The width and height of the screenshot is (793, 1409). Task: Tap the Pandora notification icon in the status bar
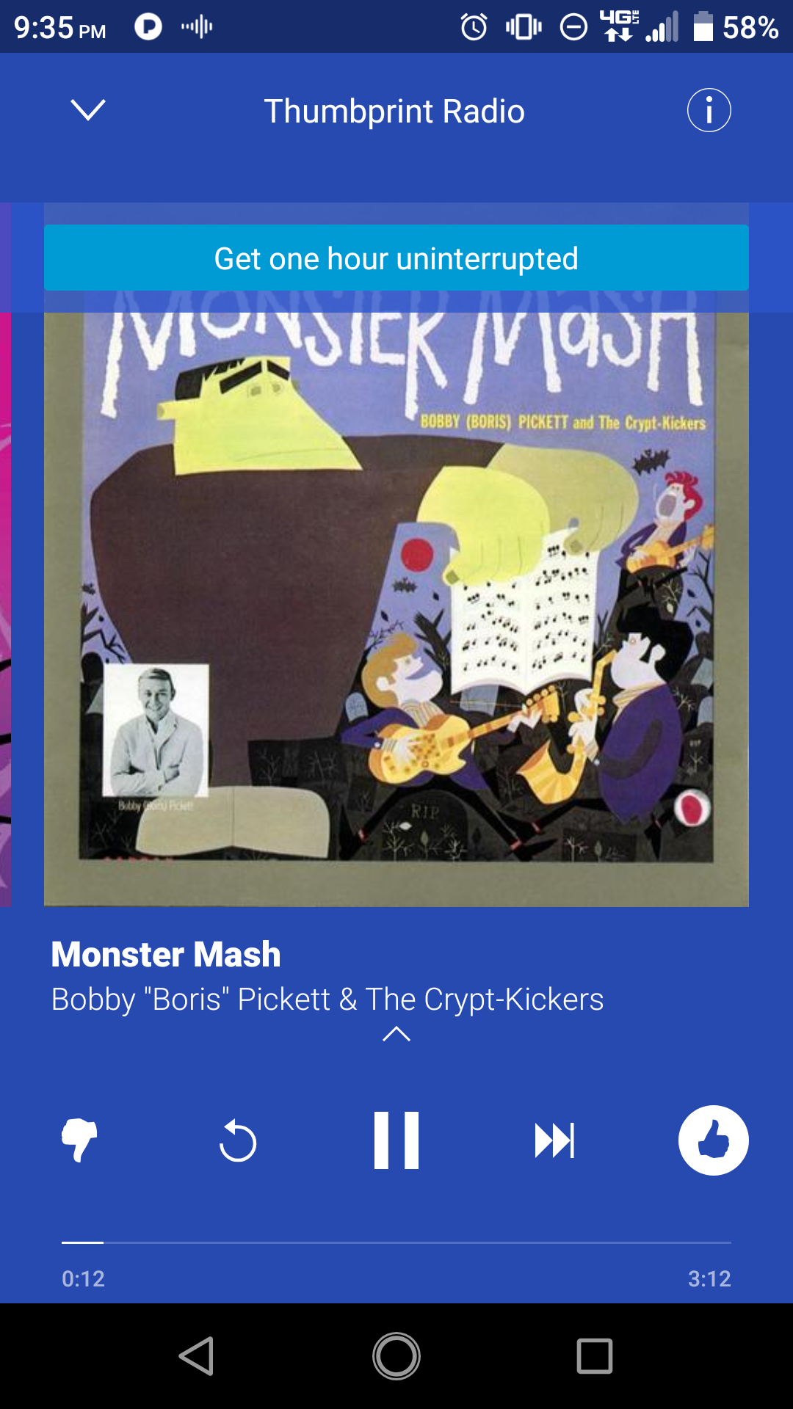[x=148, y=27]
